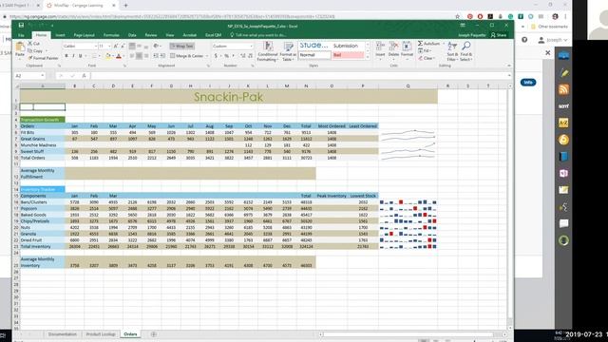Open the File tab

[21, 35]
